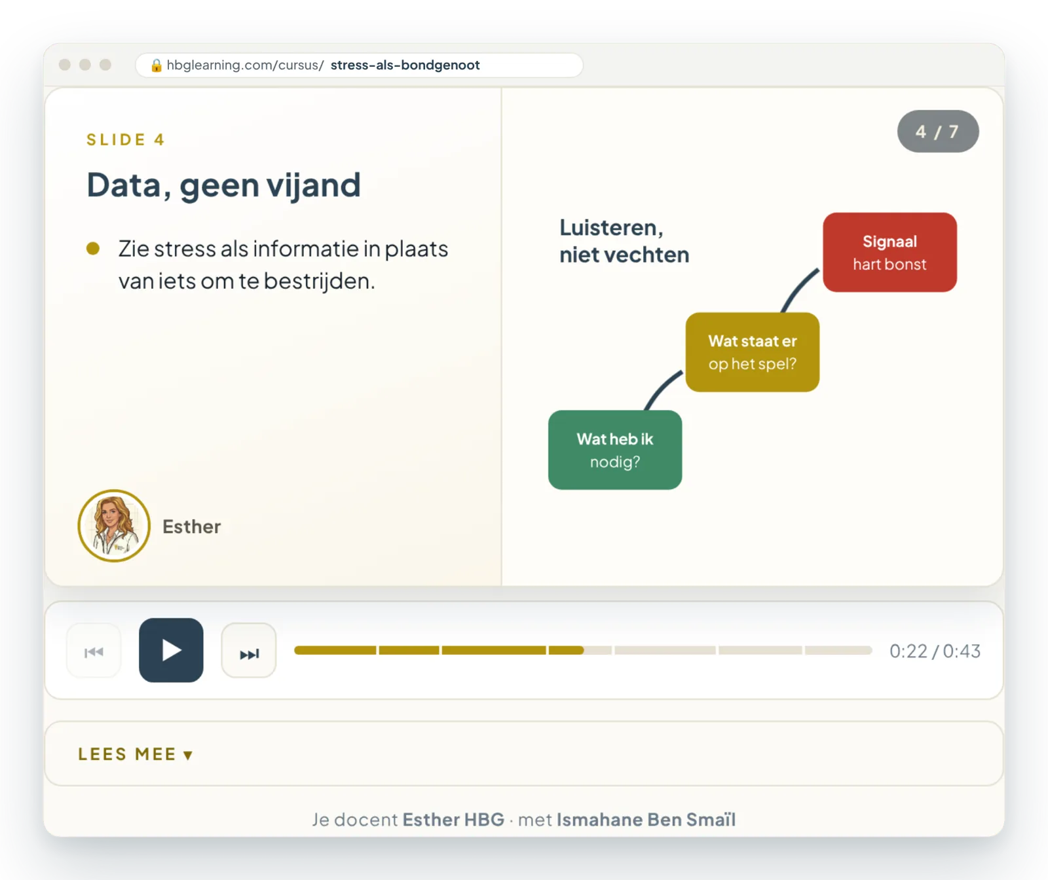Click the lock icon in address bar
Image resolution: width=1048 pixels, height=880 pixels.
pos(156,65)
